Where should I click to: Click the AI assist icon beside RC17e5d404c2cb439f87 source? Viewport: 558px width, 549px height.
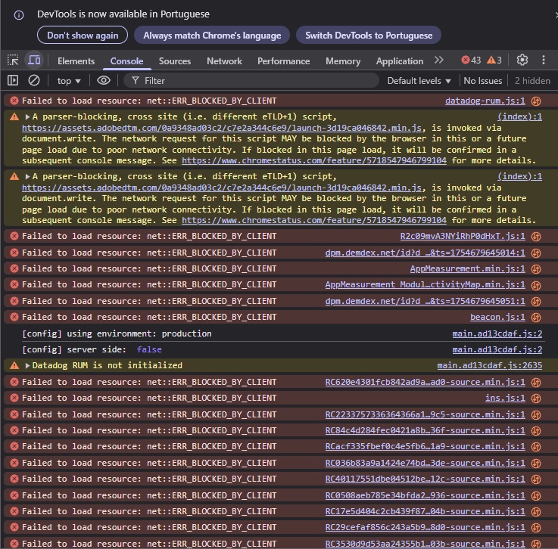536,512
